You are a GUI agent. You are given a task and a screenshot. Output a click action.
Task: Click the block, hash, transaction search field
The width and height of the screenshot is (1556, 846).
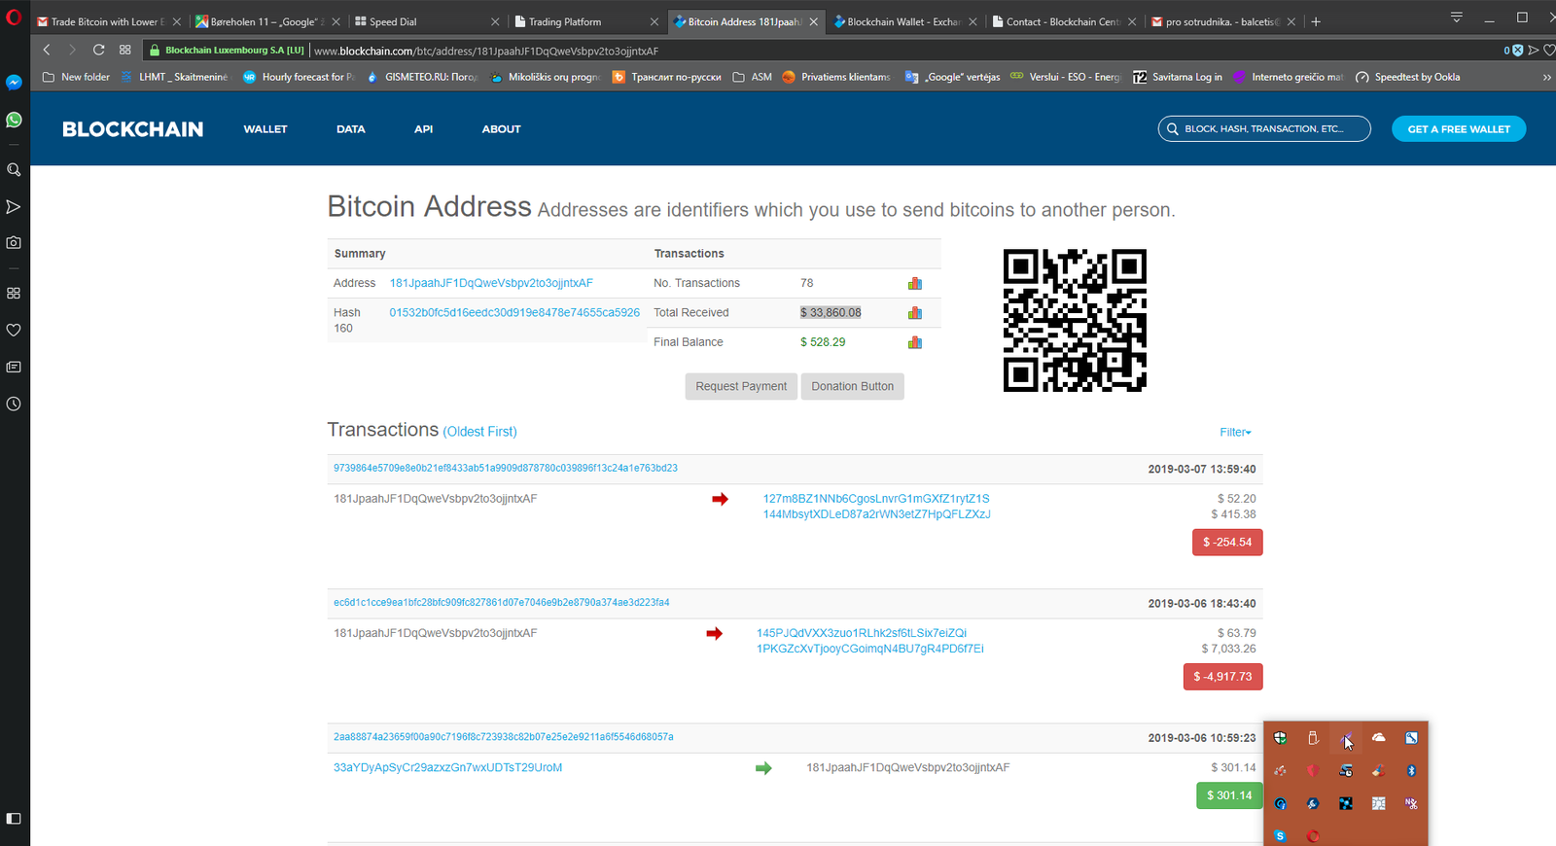point(1264,128)
